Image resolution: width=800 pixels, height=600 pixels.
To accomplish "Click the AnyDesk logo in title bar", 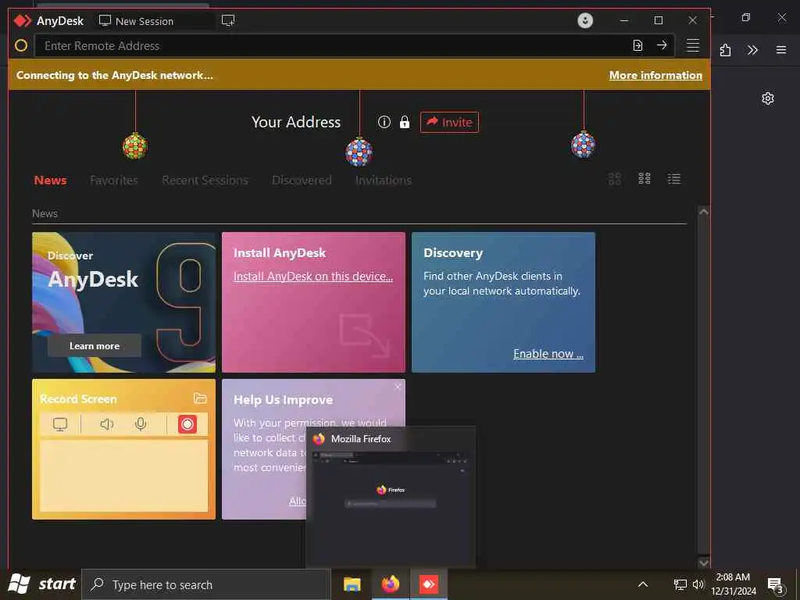I will [x=23, y=21].
